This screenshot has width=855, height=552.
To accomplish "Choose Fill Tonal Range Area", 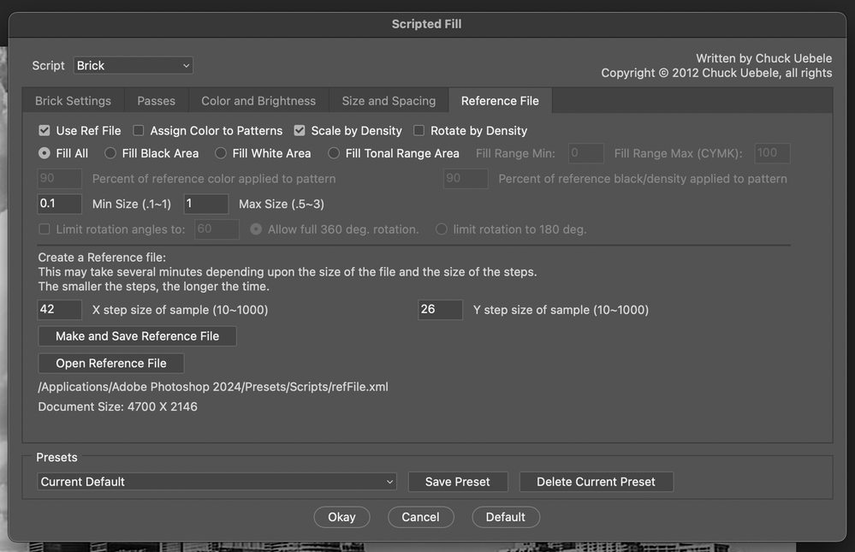I will point(333,153).
